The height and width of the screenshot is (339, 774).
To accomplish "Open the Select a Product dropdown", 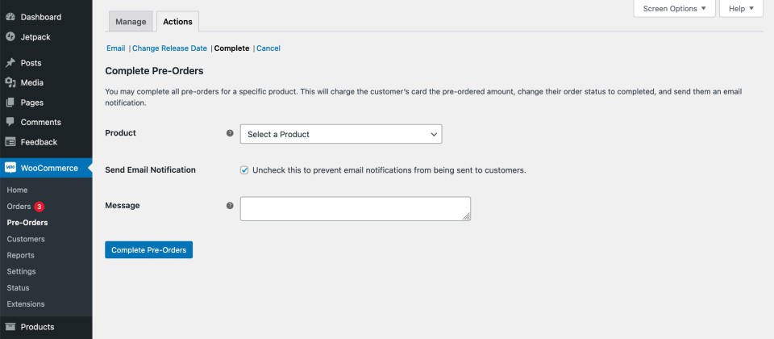I will [x=340, y=134].
